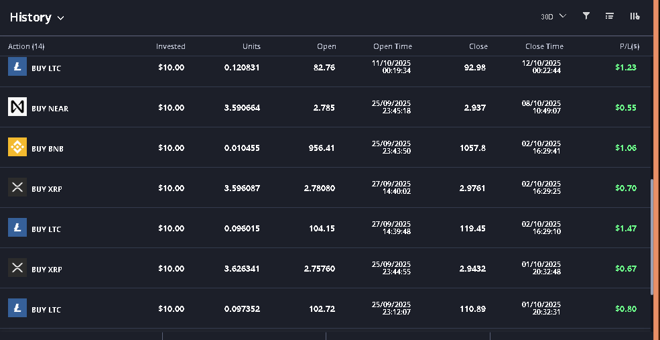The image size is (660, 340).
Task: Sort by the Close Time column header
Action: click(544, 46)
